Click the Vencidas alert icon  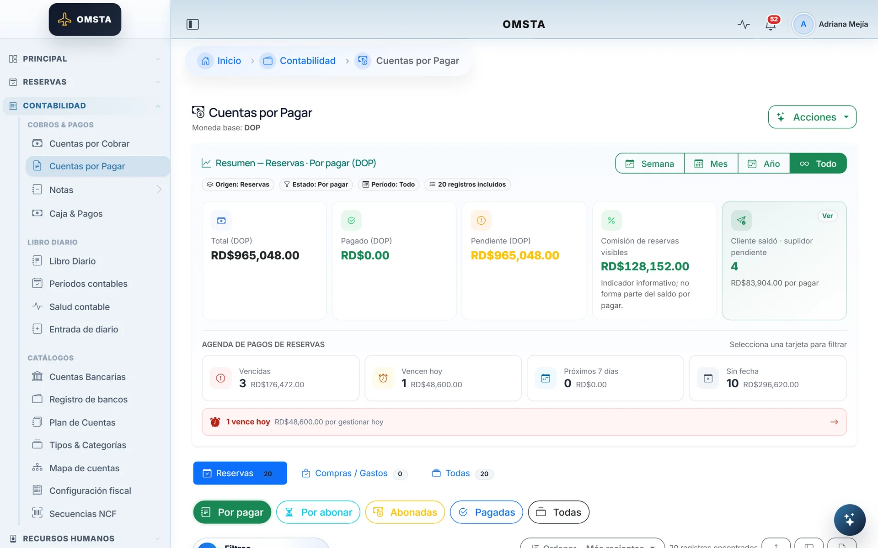220,378
